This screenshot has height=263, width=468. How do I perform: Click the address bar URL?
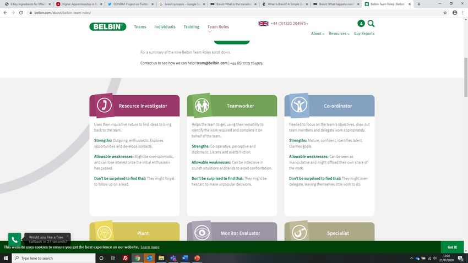point(63,13)
